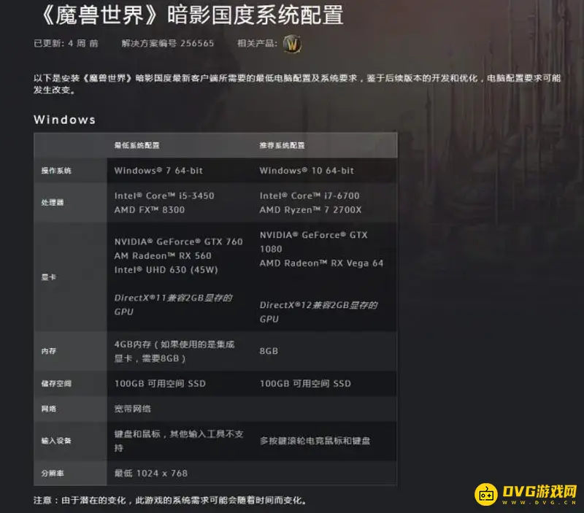Click the 输入设备 row label

(56, 441)
